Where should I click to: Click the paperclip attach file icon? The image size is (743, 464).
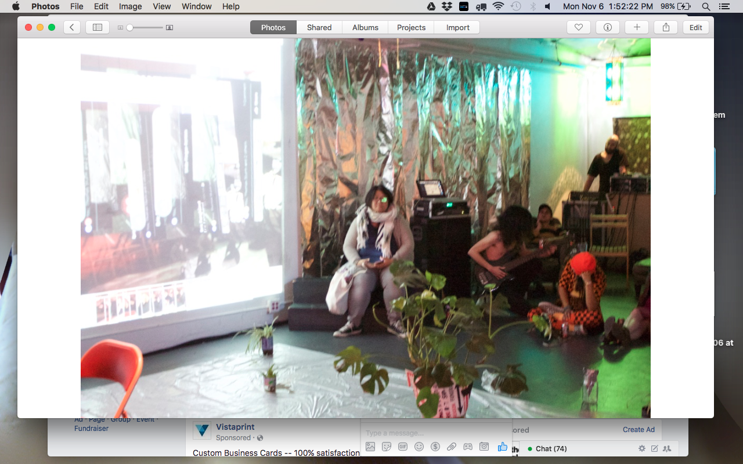point(452,447)
